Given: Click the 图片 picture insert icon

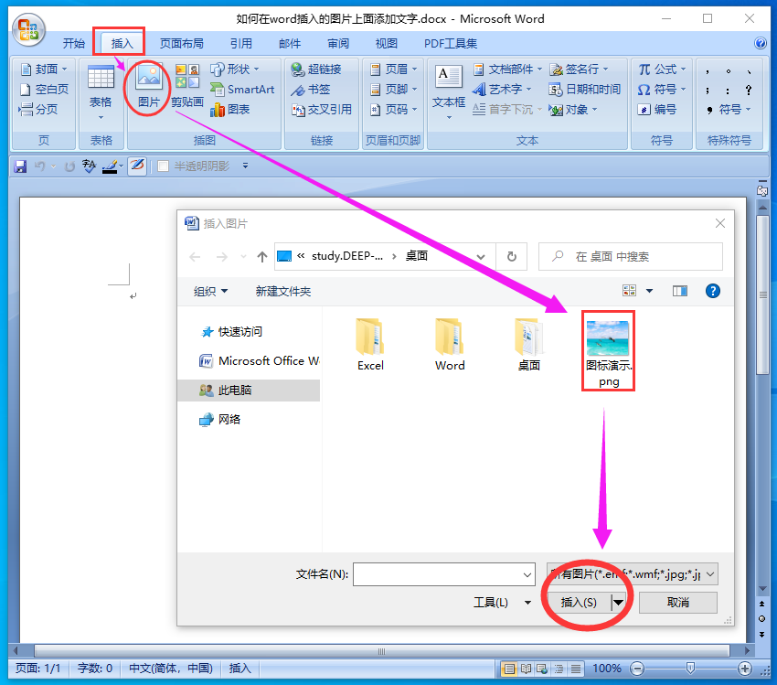Looking at the screenshot, I should coord(149,86).
